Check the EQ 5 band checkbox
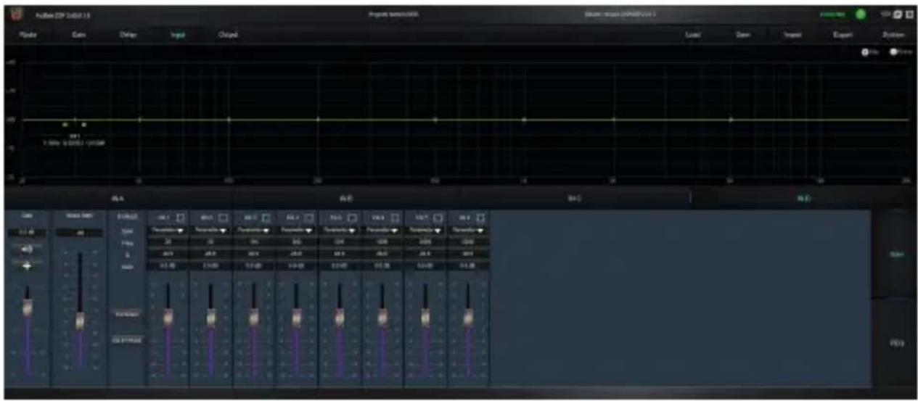Image resolution: width=918 pixels, height=401 pixels. 353,217
